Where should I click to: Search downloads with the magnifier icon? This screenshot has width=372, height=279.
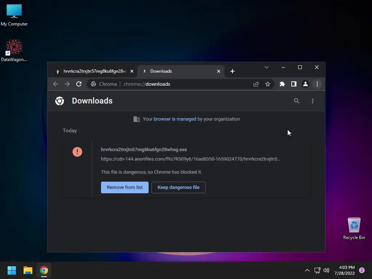click(296, 101)
